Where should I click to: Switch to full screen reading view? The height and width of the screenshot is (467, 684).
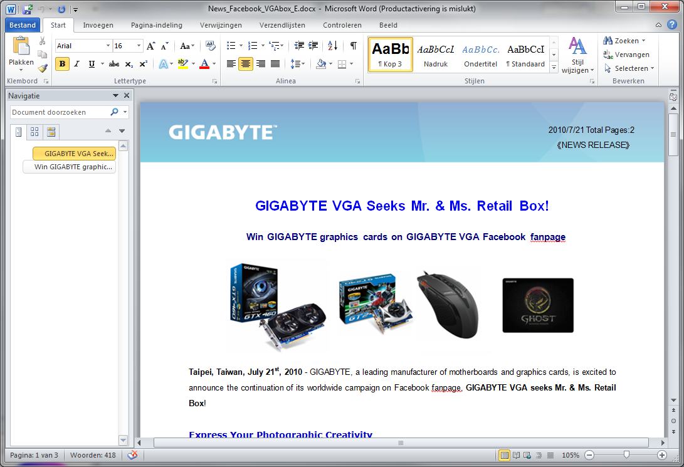[516, 455]
